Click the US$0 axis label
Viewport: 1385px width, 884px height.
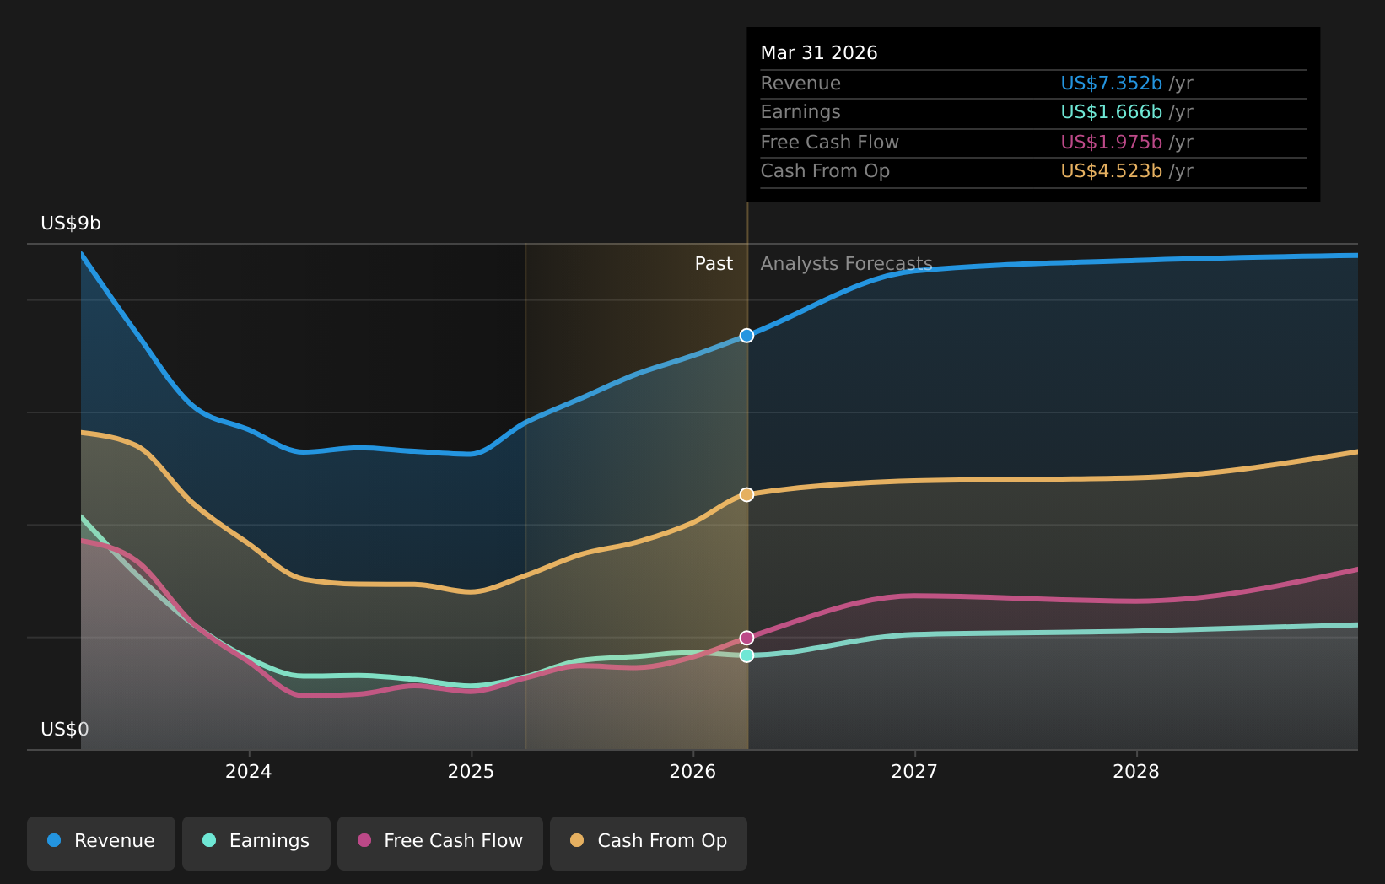[65, 730]
